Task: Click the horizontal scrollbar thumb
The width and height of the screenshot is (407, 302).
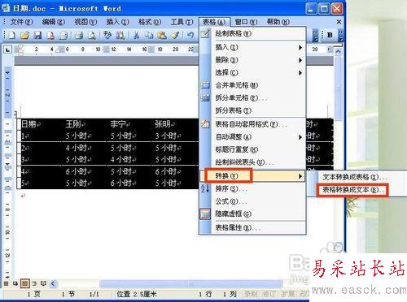Action: pos(190,283)
